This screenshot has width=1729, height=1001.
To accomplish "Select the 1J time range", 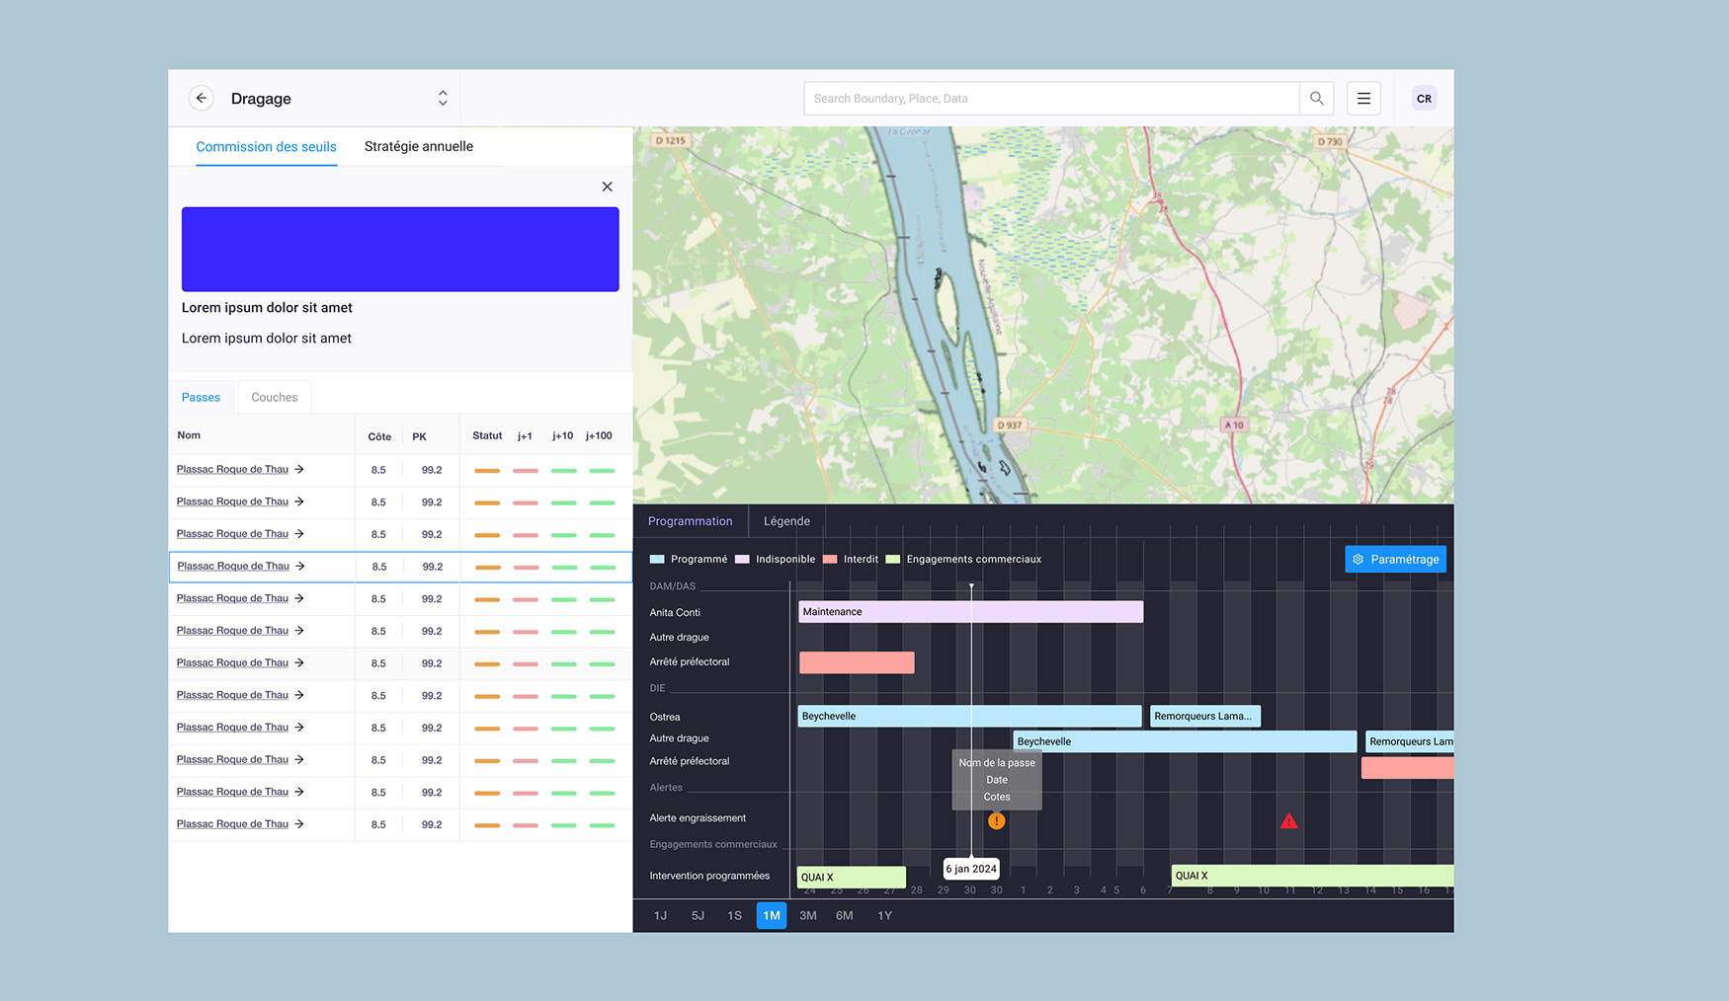I will coord(660,915).
